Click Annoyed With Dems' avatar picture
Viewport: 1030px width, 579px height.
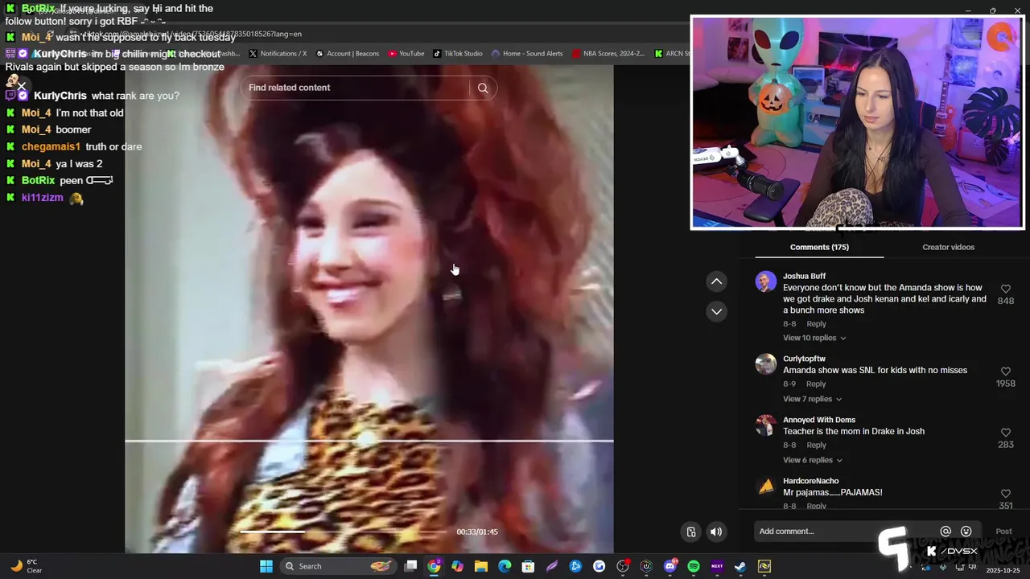(765, 425)
